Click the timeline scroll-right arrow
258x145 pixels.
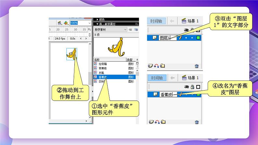(86, 38)
